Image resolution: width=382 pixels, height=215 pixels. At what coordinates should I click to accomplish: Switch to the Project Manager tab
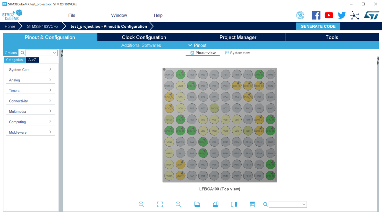(x=238, y=37)
